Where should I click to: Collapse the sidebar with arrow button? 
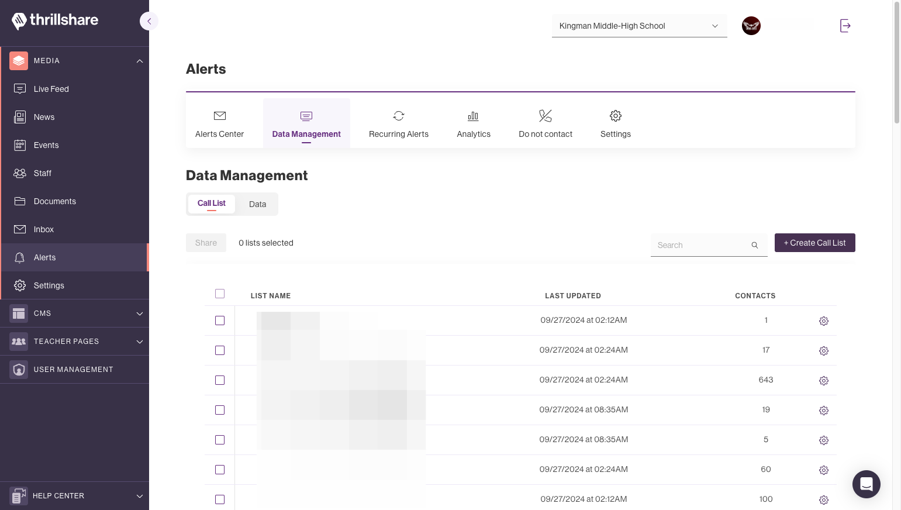click(x=149, y=22)
